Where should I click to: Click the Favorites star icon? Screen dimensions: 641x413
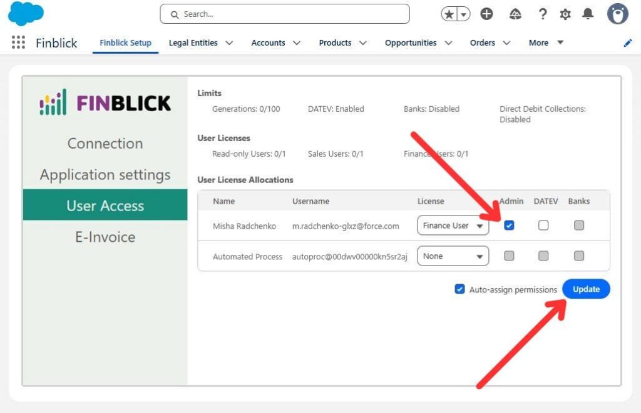(449, 14)
